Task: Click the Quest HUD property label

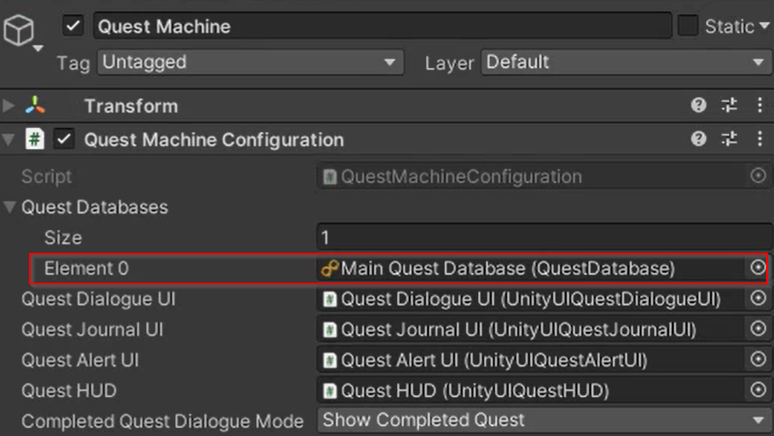Action: coord(69,391)
